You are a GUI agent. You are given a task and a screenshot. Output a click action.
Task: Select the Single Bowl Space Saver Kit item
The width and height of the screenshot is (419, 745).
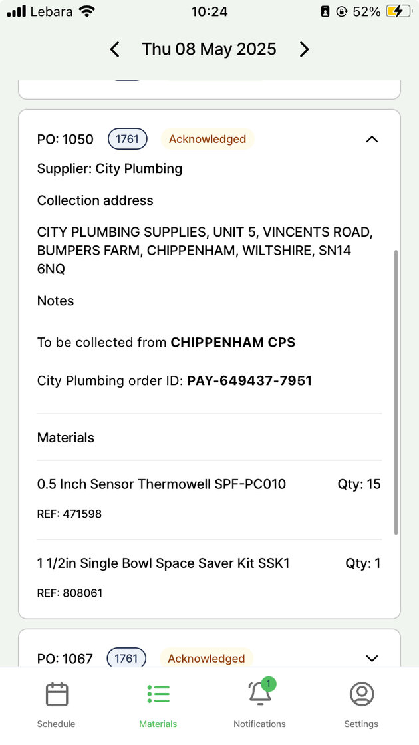164,564
